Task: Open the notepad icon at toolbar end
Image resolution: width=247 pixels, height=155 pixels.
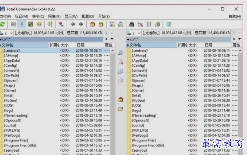Action: [x=169, y=24]
